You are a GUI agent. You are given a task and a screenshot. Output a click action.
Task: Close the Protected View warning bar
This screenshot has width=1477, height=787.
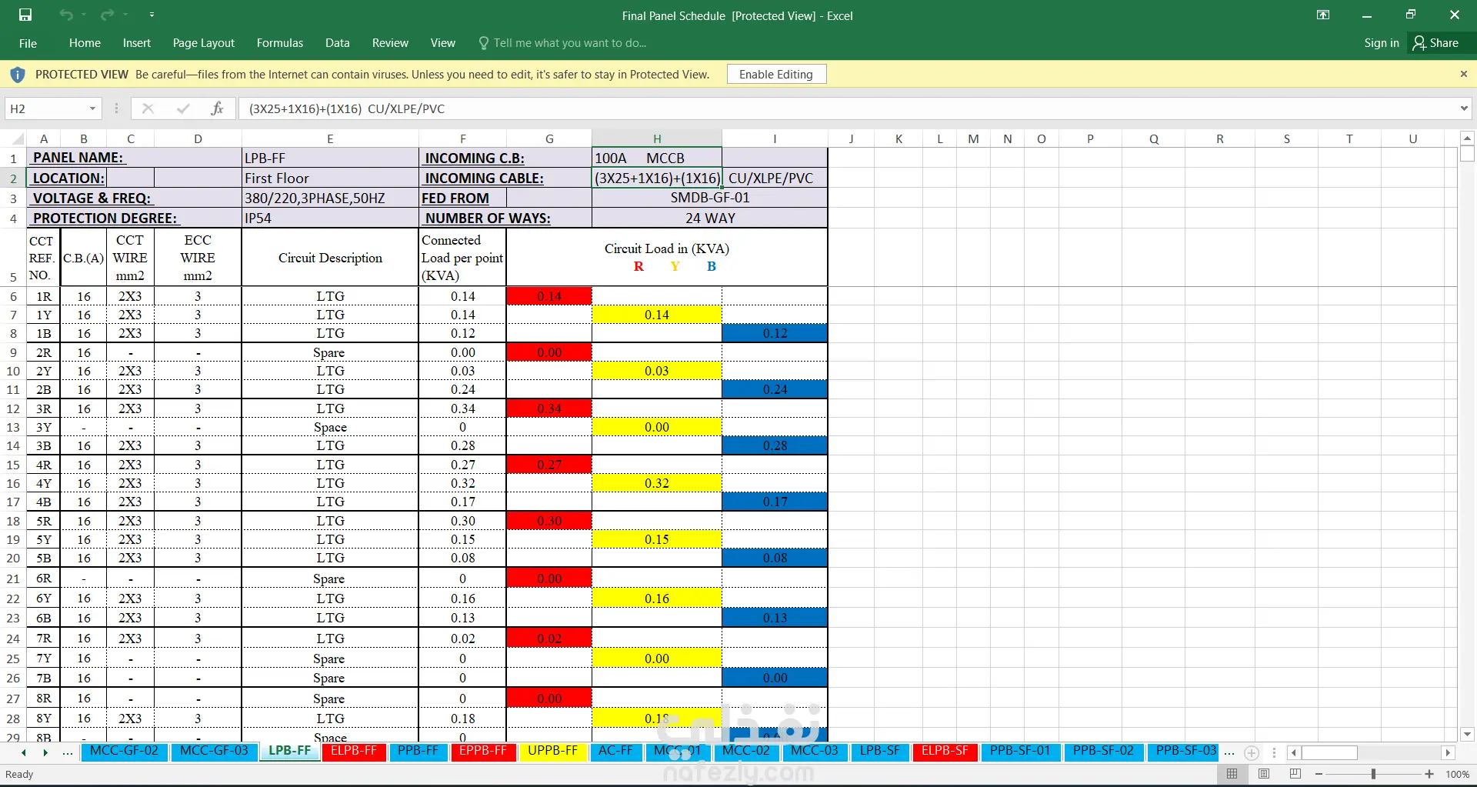coord(1463,74)
